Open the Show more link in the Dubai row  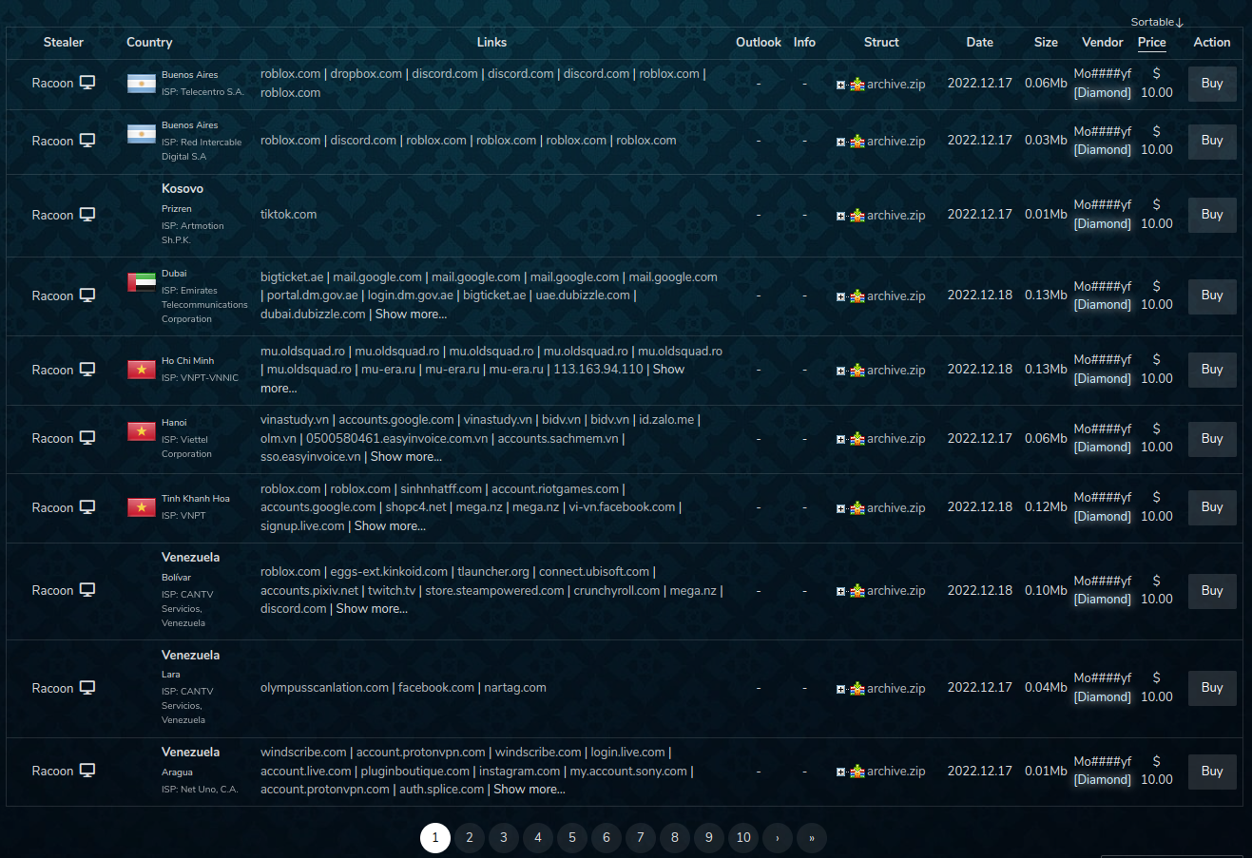[411, 314]
